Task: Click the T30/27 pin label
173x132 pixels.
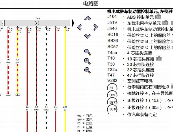Action: pos(29,30)
